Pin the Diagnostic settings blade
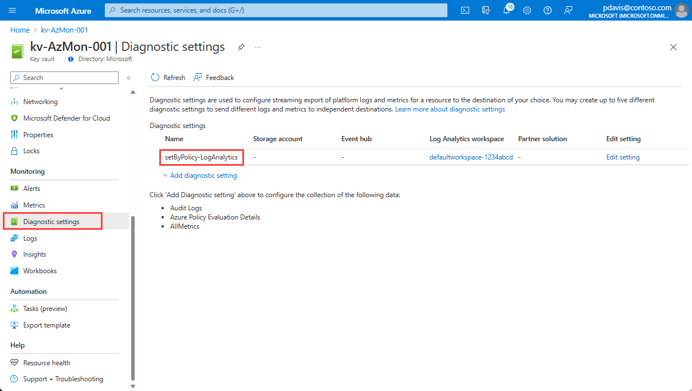 click(241, 47)
